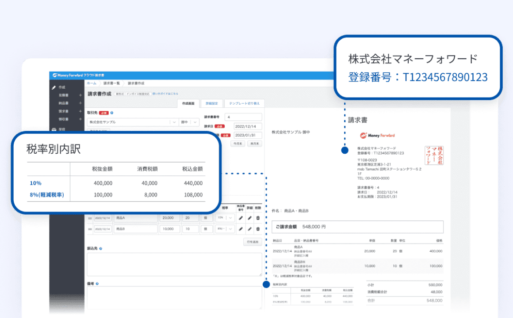Click the 今月末 button
Screen dimensions: 513x318
coord(238,144)
